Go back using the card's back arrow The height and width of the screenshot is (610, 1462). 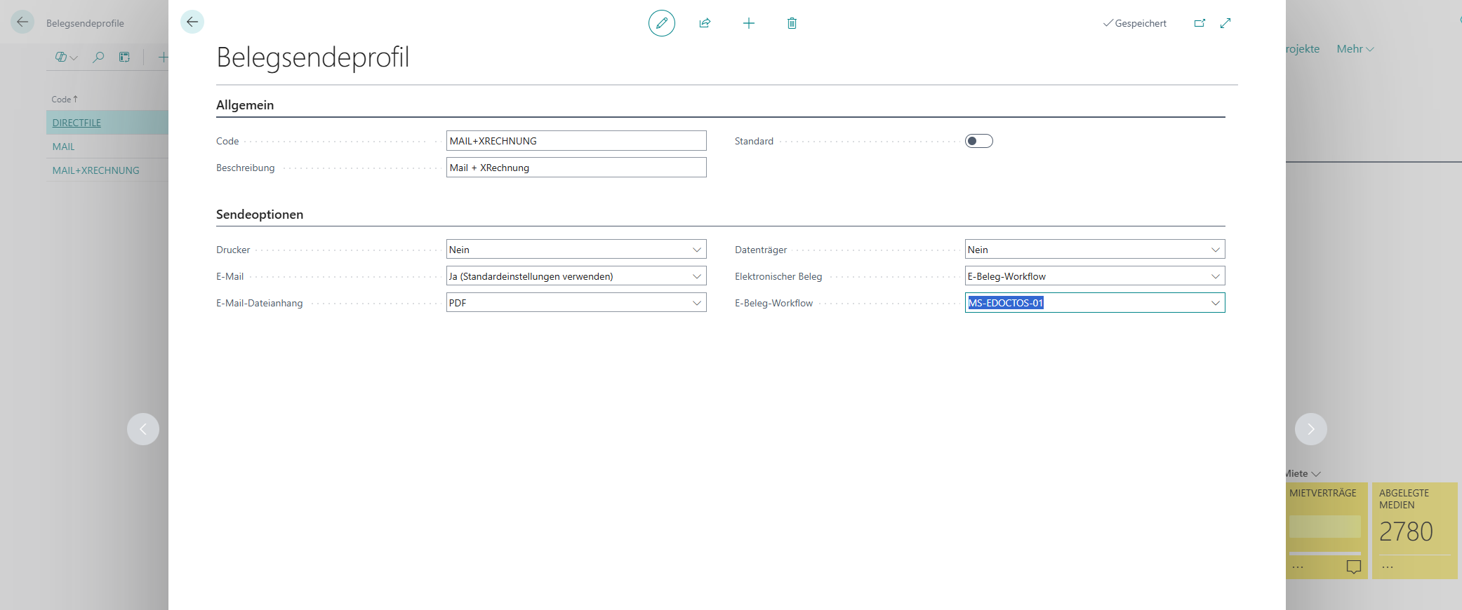(192, 22)
